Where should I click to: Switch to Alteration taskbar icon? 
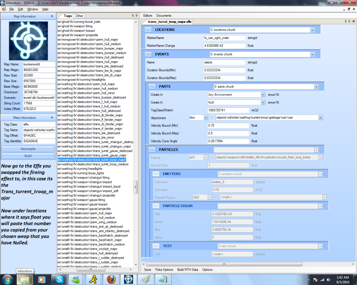[x=128, y=279]
